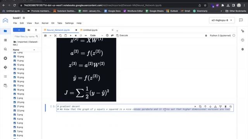Open the debugger bug icon on right sidebar
Image resolution: width=248 pixels, height=139 pixels.
click(243, 49)
